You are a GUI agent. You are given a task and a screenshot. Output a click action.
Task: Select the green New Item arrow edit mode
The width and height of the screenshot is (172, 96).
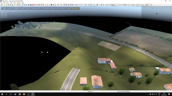(23, 5)
